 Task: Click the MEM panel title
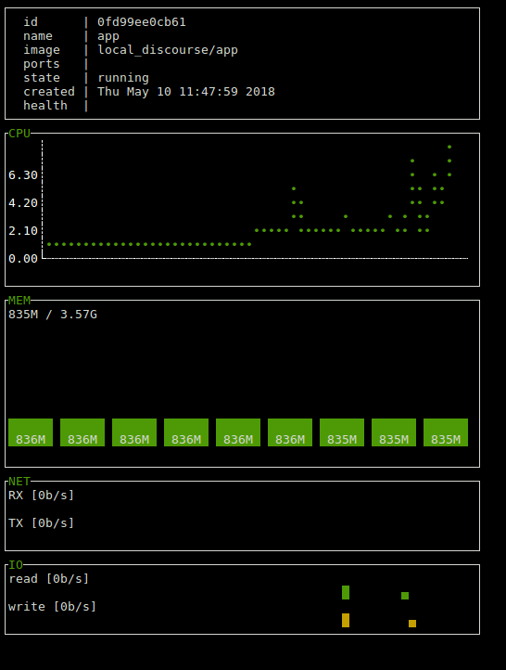[19, 301]
